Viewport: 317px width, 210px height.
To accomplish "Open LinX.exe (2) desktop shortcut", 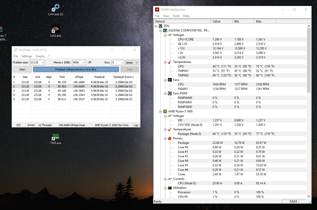I will (55, 10).
